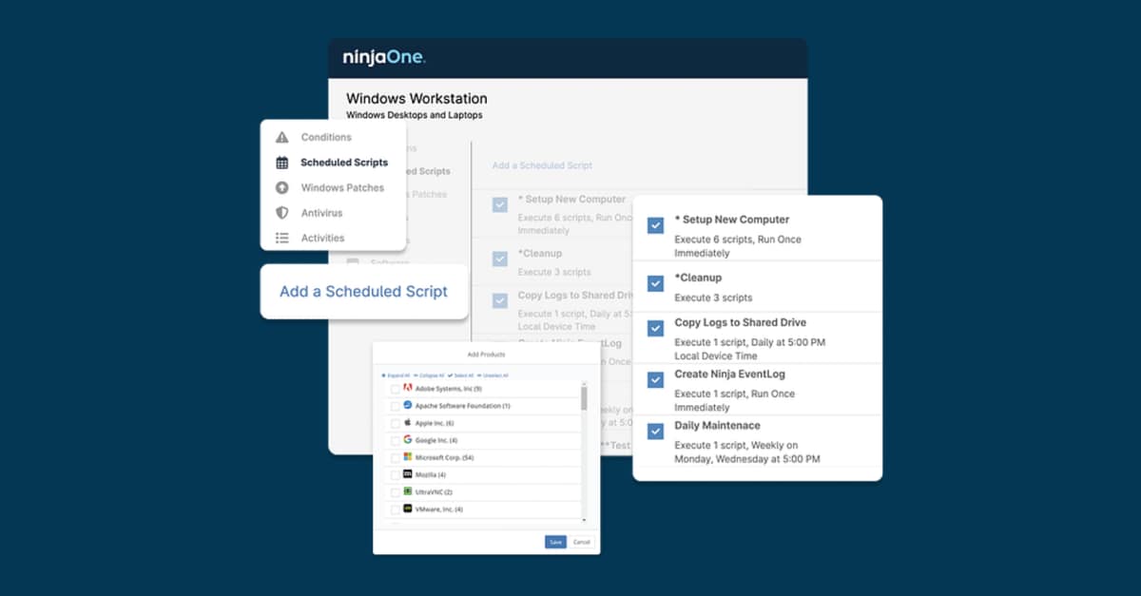Uncheck the Setup New Computer script
1141x596 pixels.
655,225
